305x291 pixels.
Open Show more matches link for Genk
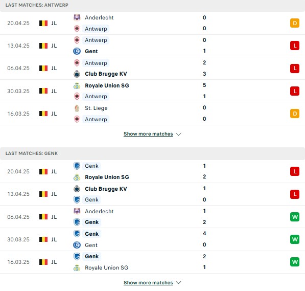pyautogui.click(x=148, y=282)
